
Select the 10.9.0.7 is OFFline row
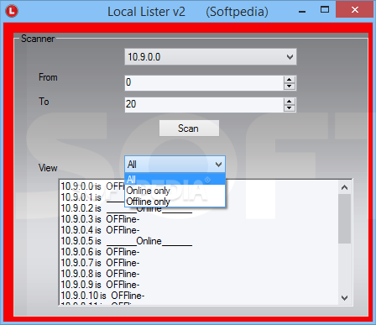tap(199, 263)
